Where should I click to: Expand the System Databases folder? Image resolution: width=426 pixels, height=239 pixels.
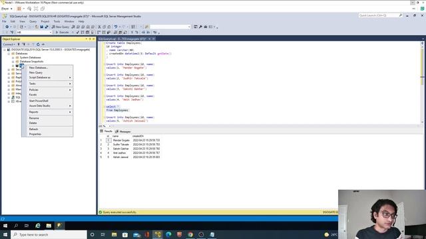13,58
